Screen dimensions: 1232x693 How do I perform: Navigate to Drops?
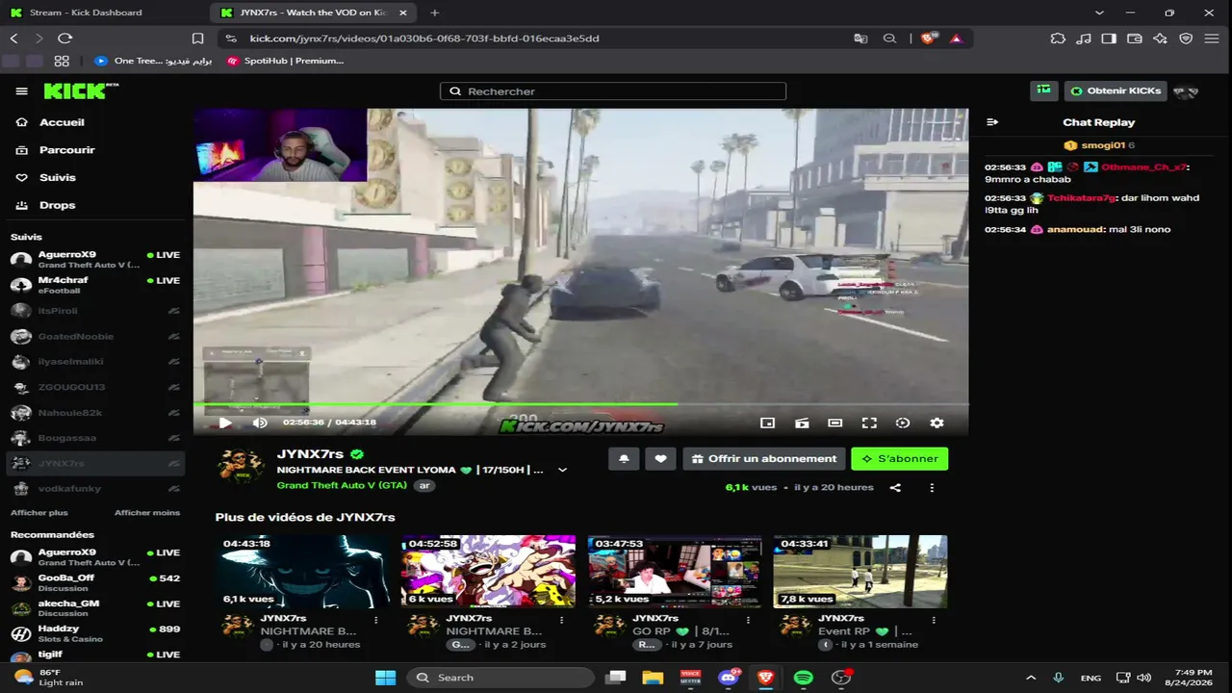(x=57, y=205)
